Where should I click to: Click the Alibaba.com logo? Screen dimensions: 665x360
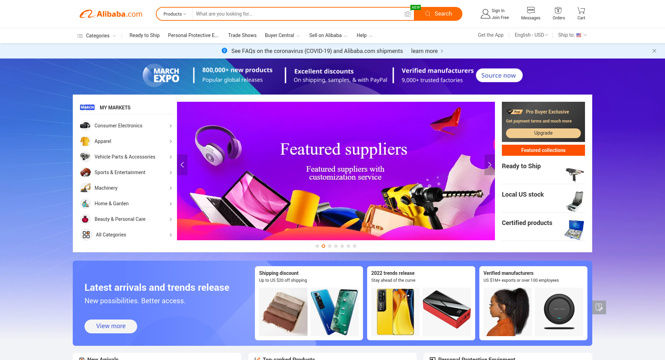click(111, 14)
